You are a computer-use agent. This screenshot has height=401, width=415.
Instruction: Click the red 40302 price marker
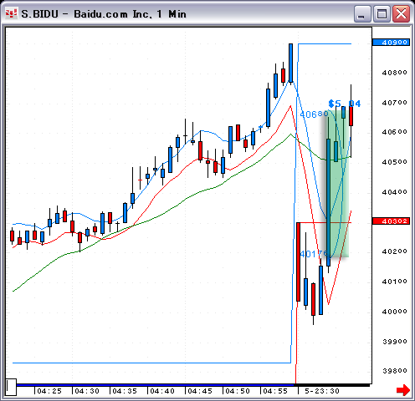click(x=391, y=221)
